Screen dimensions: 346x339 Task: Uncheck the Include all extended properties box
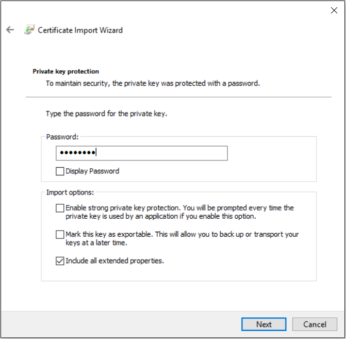click(x=60, y=261)
